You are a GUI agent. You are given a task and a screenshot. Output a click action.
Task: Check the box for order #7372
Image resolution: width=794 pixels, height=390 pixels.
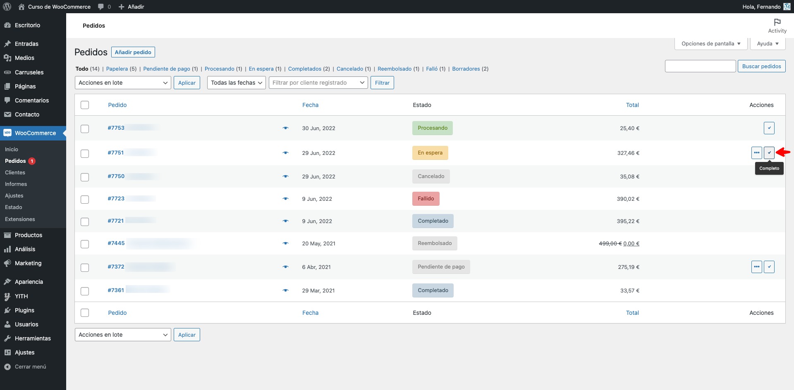point(85,268)
